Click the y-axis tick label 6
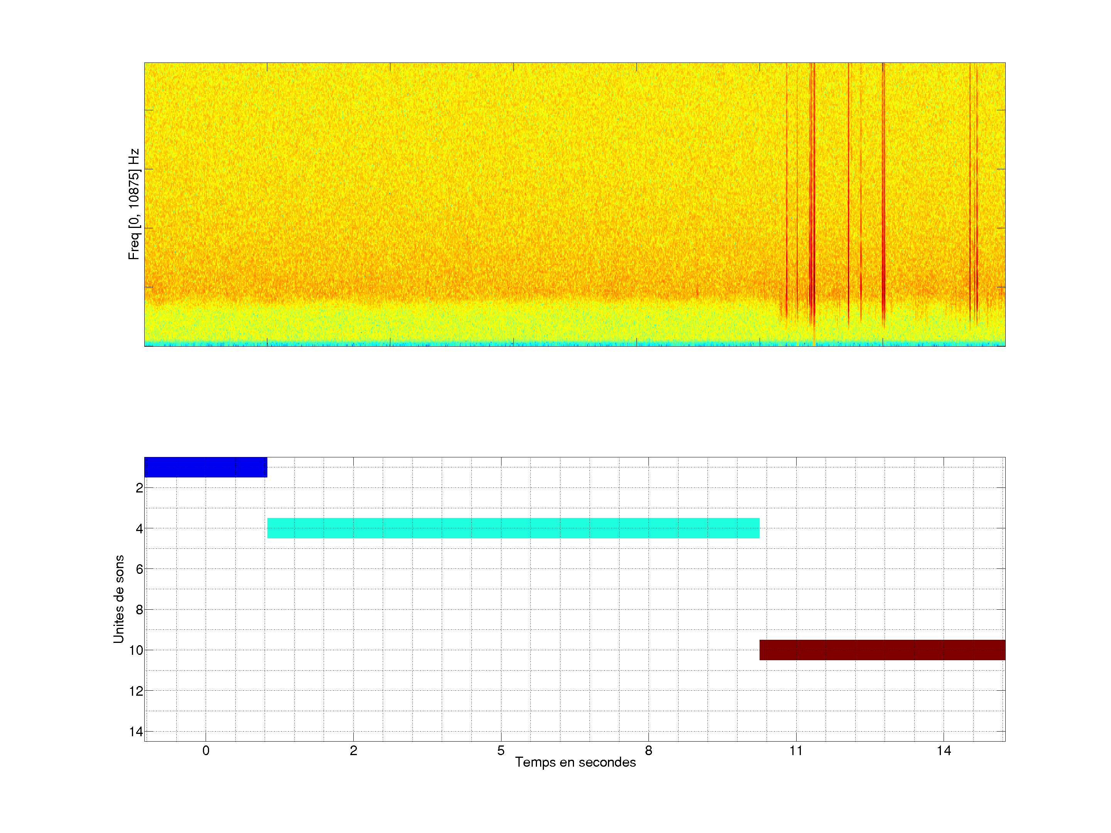Image resolution: width=1111 pixels, height=833 pixels. (139, 569)
